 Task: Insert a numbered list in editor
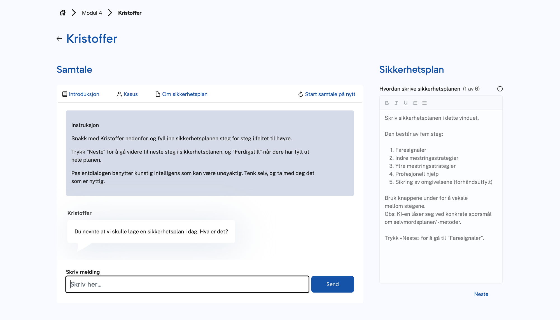[415, 103]
